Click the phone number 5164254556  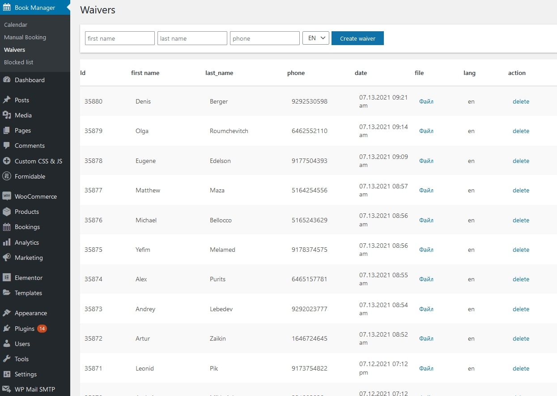click(x=310, y=190)
